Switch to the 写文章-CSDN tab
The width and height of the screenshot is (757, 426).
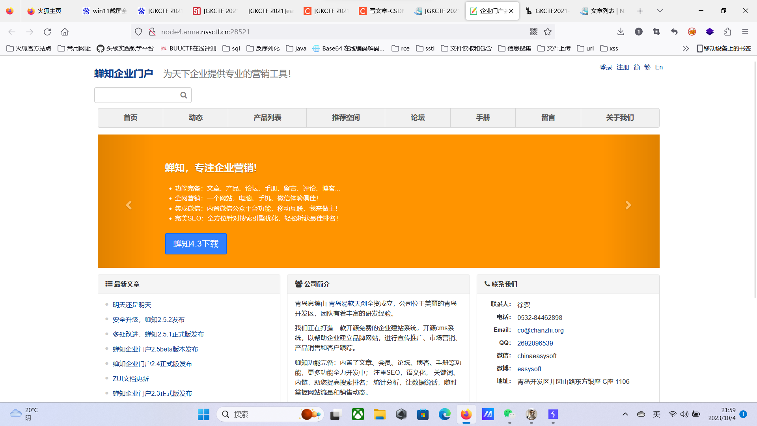point(381,11)
